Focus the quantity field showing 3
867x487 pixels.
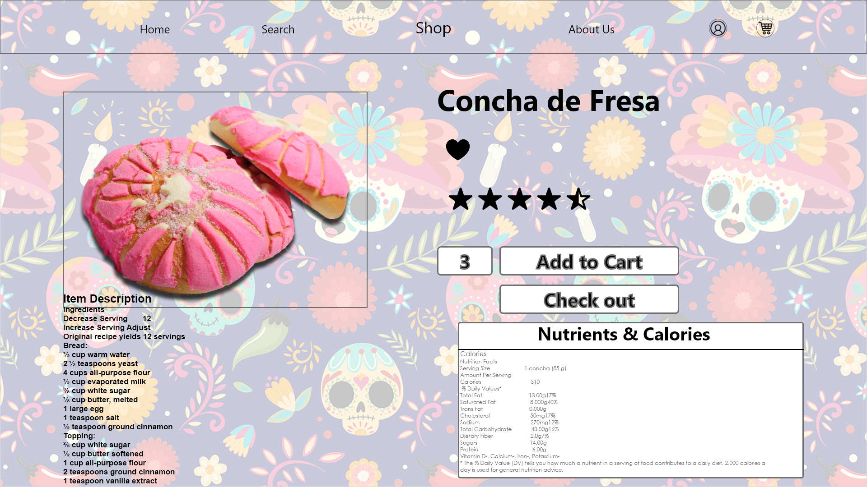(x=465, y=261)
